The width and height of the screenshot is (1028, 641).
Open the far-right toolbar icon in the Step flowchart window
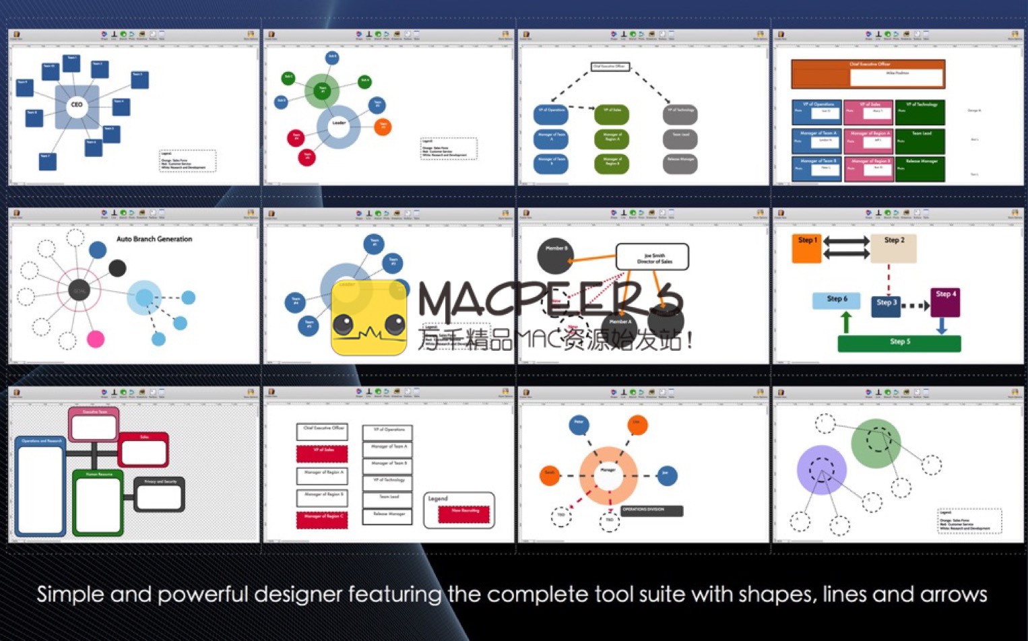click(1015, 214)
